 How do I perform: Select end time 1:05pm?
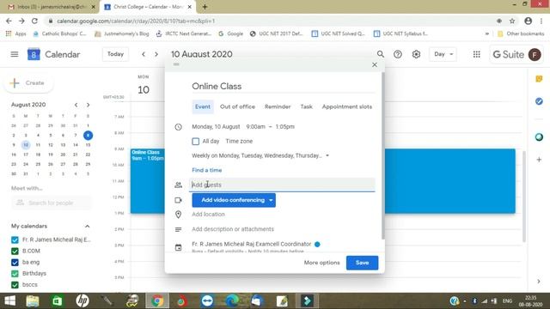pyautogui.click(x=284, y=127)
